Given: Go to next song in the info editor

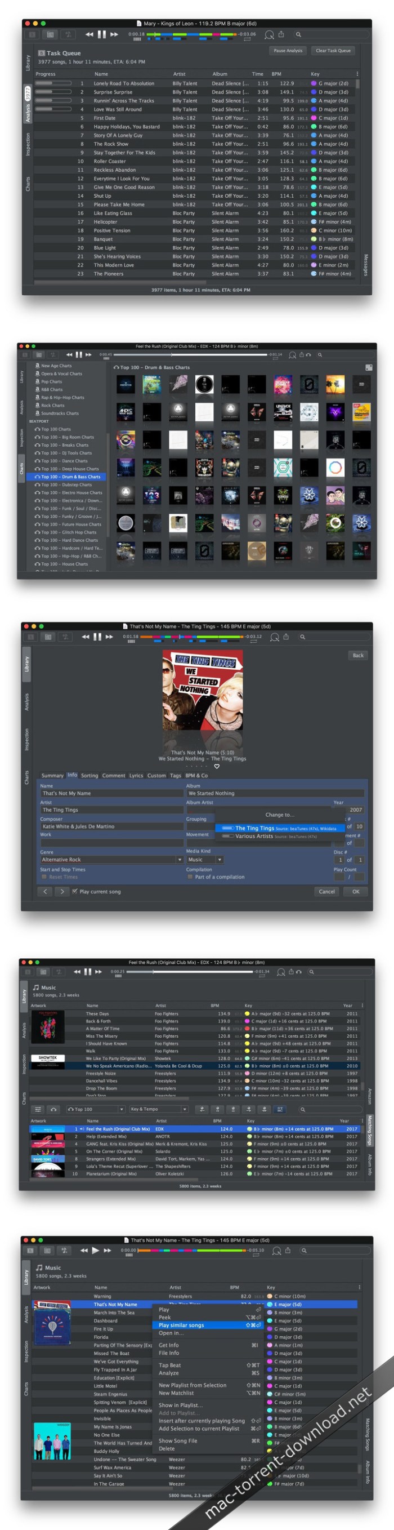Looking at the screenshot, I should tap(61, 891).
